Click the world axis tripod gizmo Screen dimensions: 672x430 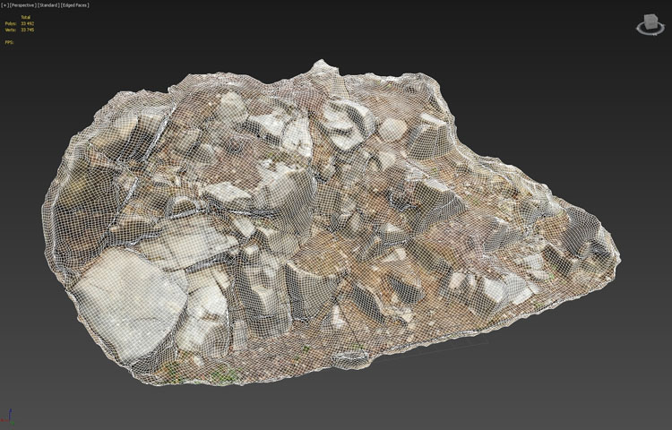pos(8,419)
